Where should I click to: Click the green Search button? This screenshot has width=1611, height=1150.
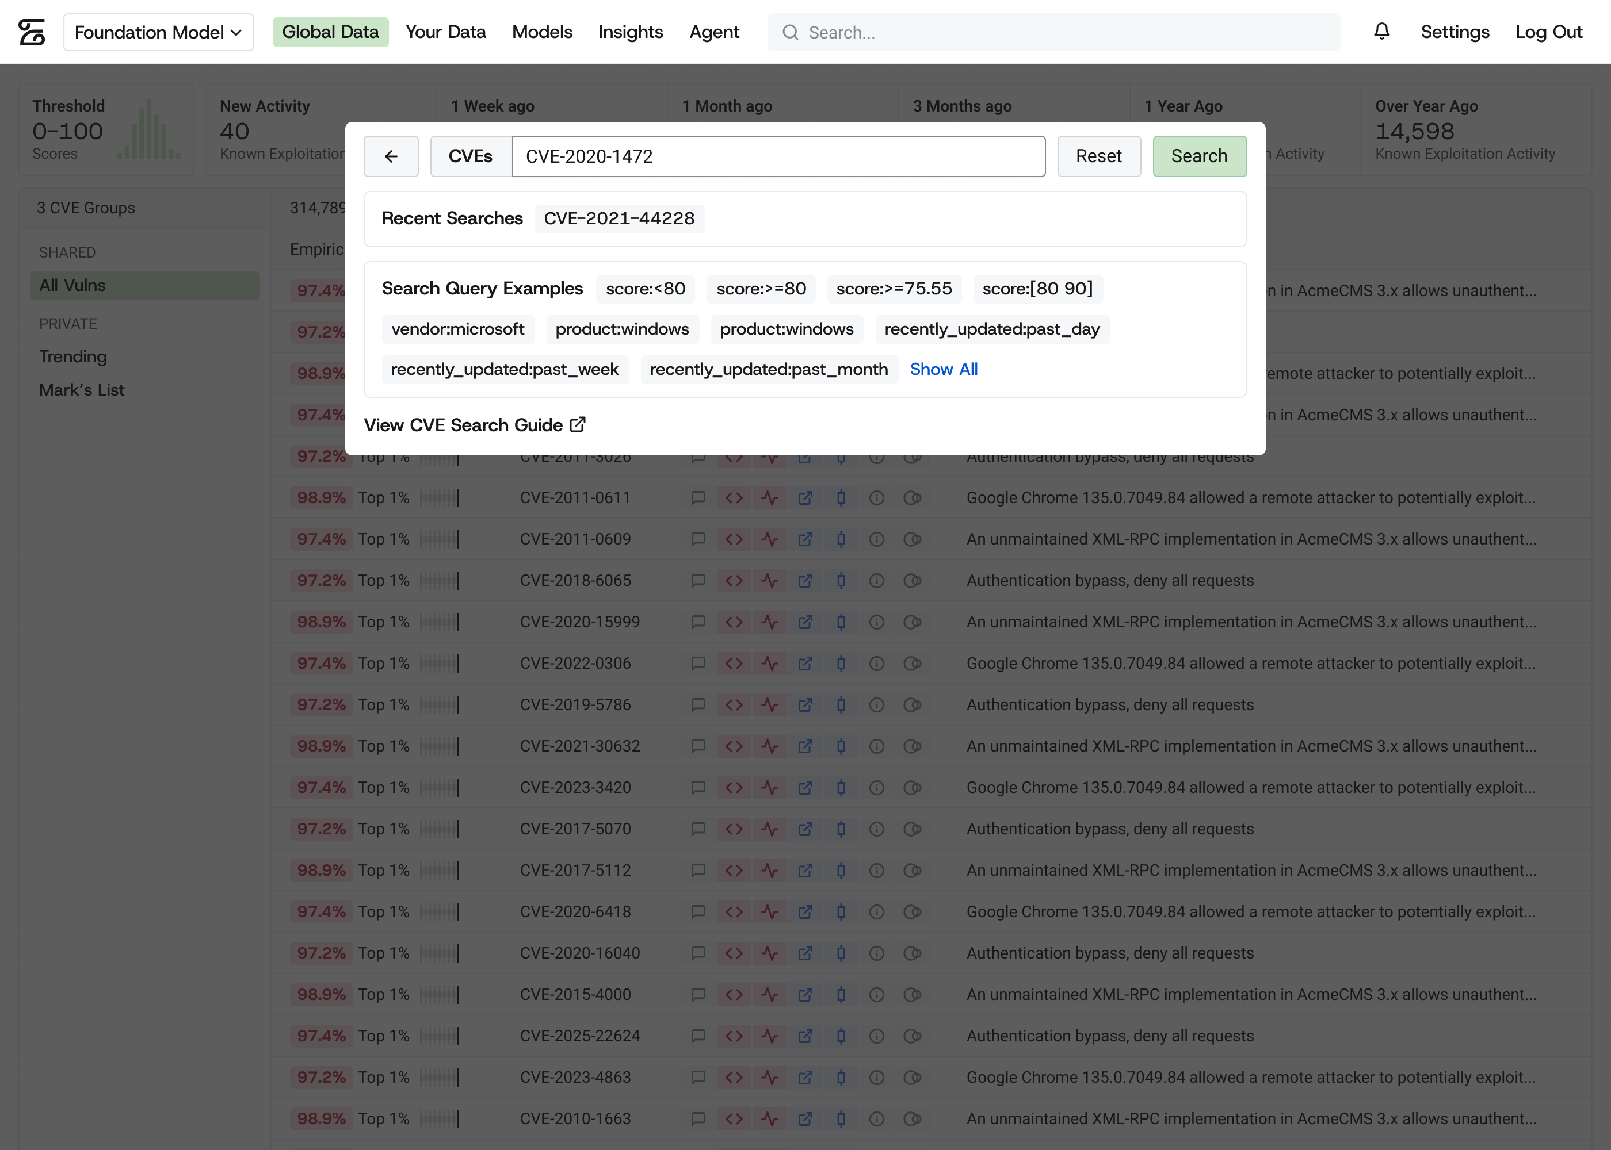point(1200,156)
